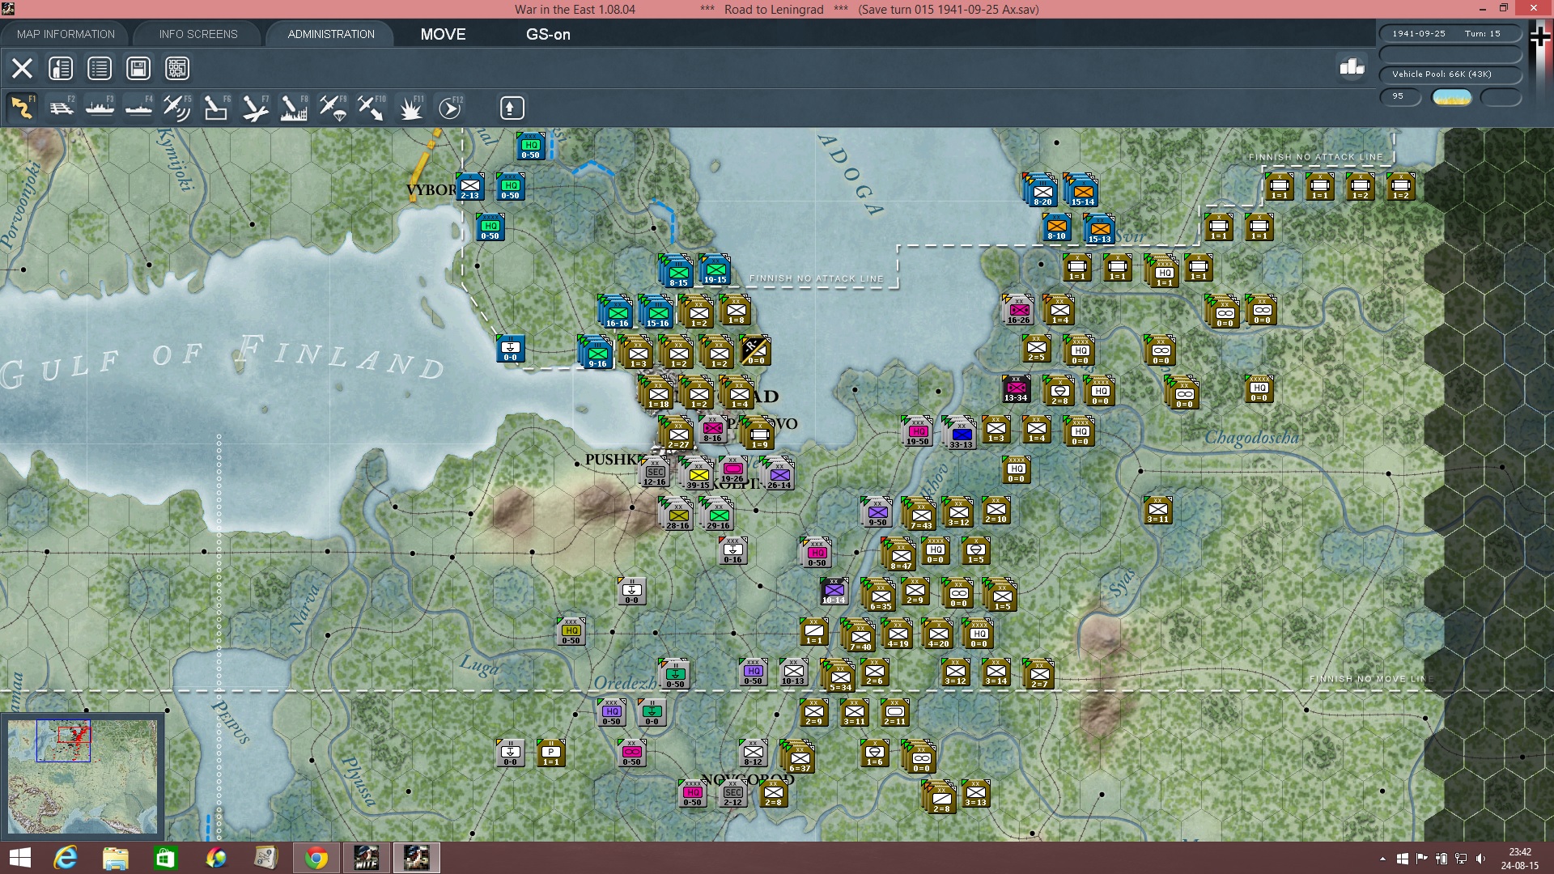Select the F9 air transport mode
The width and height of the screenshot is (1554, 874).
click(x=333, y=108)
